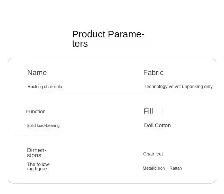The width and height of the screenshot is (224, 194).
Task: Select the Dimensions label
Action: [x=37, y=153]
